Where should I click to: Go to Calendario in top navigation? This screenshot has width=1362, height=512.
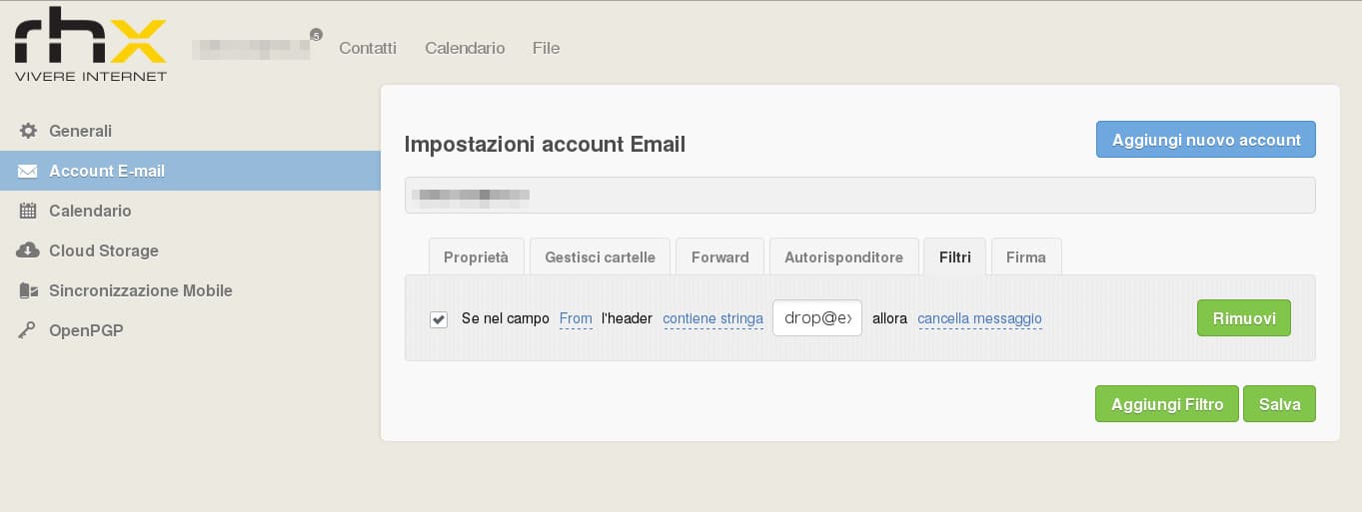(465, 48)
